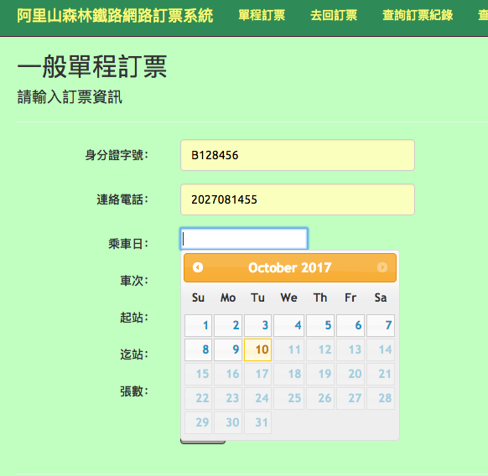Select October 5 in the calendar
The height and width of the screenshot is (476, 488).
(320, 325)
